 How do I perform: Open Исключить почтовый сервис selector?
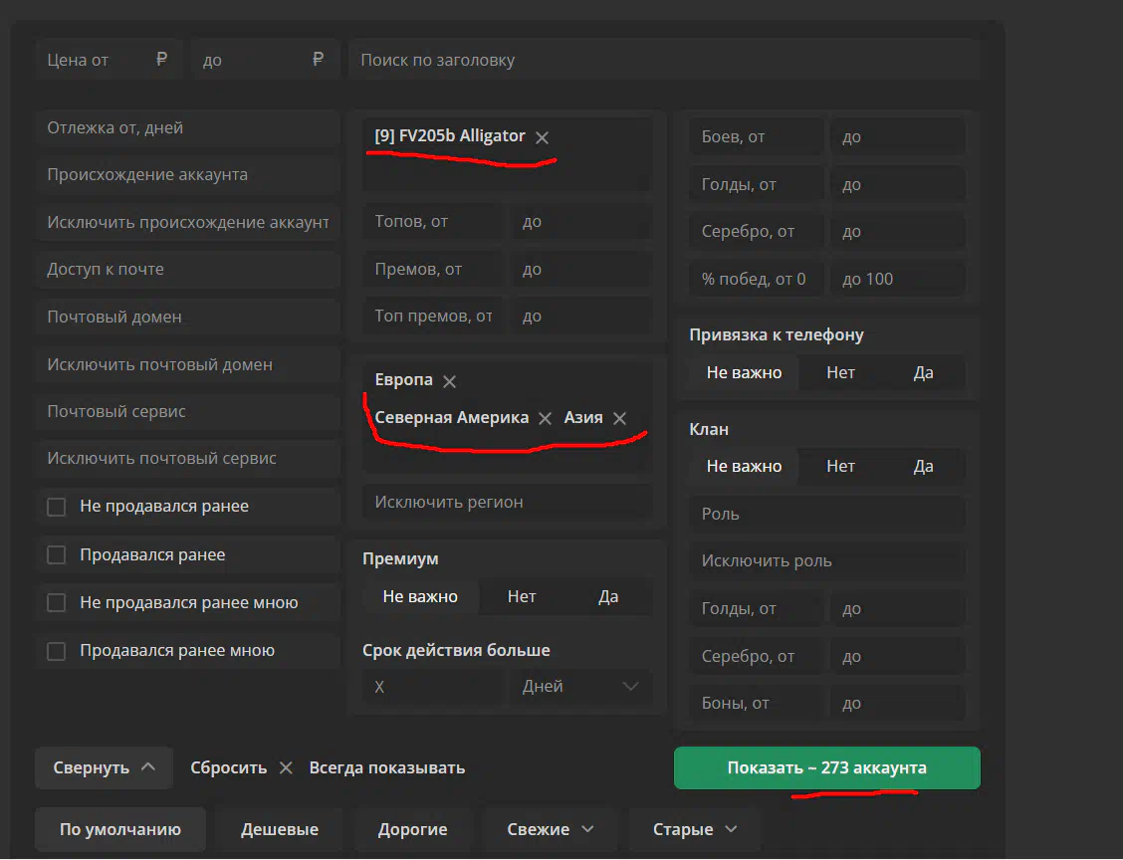click(187, 459)
